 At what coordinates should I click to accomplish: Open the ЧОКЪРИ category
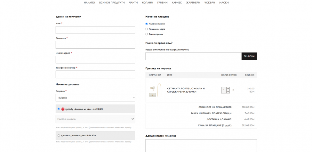(x=210, y=3)
